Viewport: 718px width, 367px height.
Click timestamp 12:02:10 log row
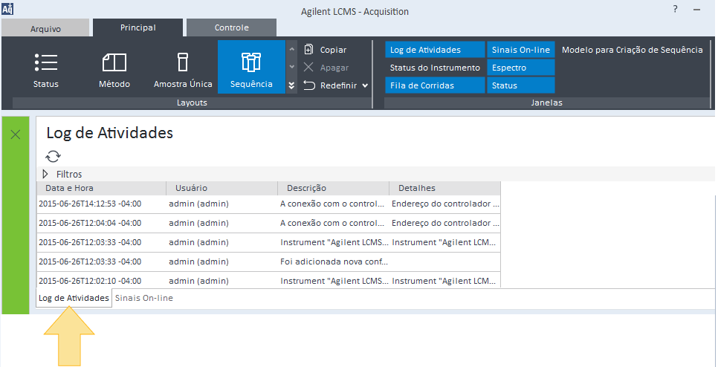tap(90, 281)
